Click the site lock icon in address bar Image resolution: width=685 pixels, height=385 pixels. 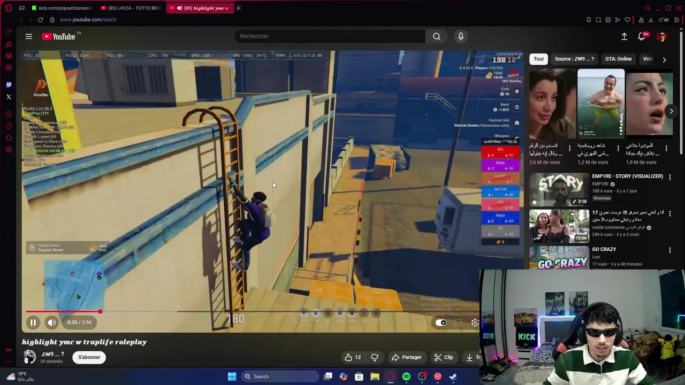click(52, 20)
